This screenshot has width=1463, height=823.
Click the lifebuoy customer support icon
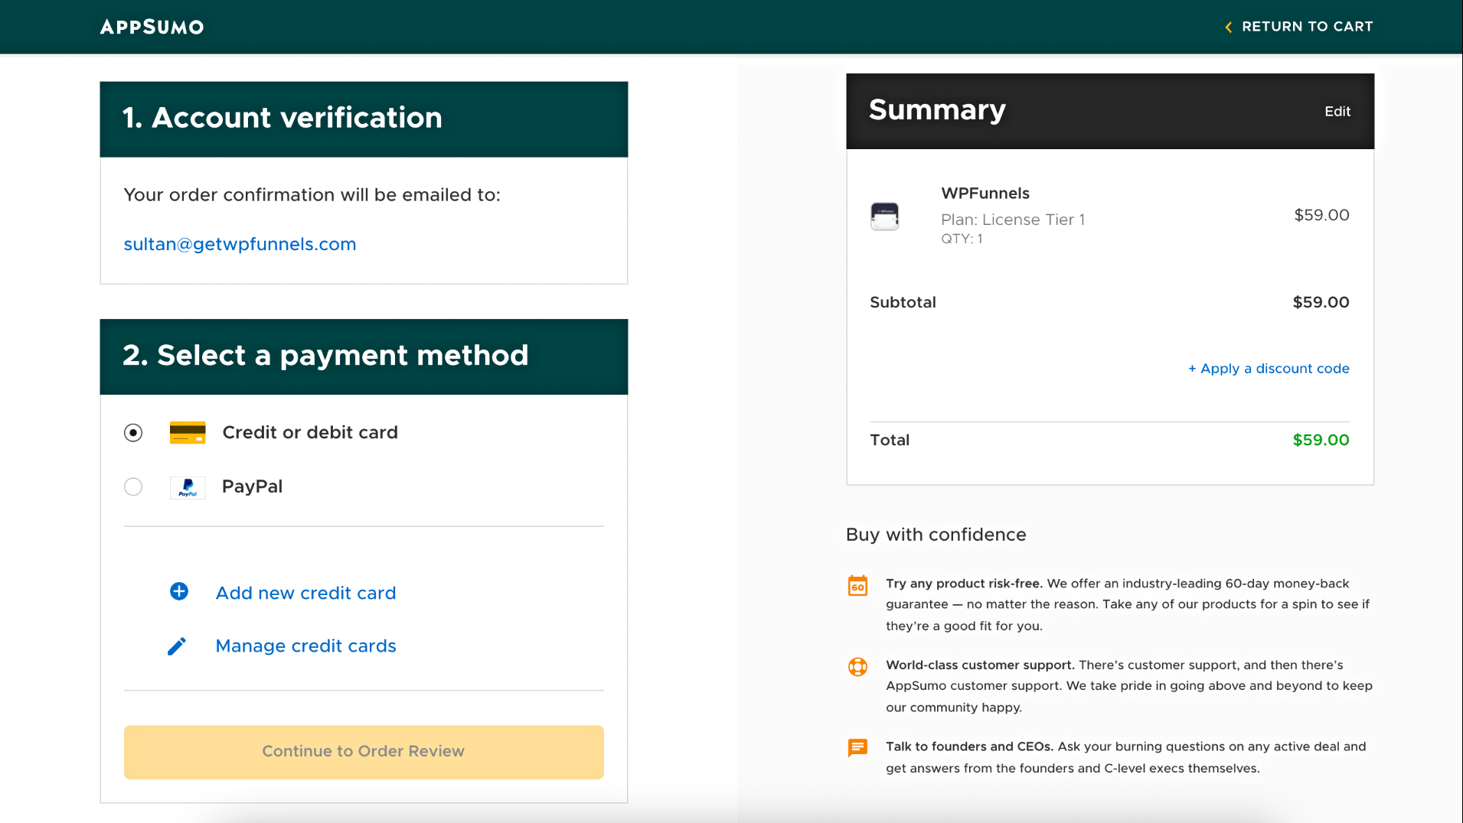point(857,667)
